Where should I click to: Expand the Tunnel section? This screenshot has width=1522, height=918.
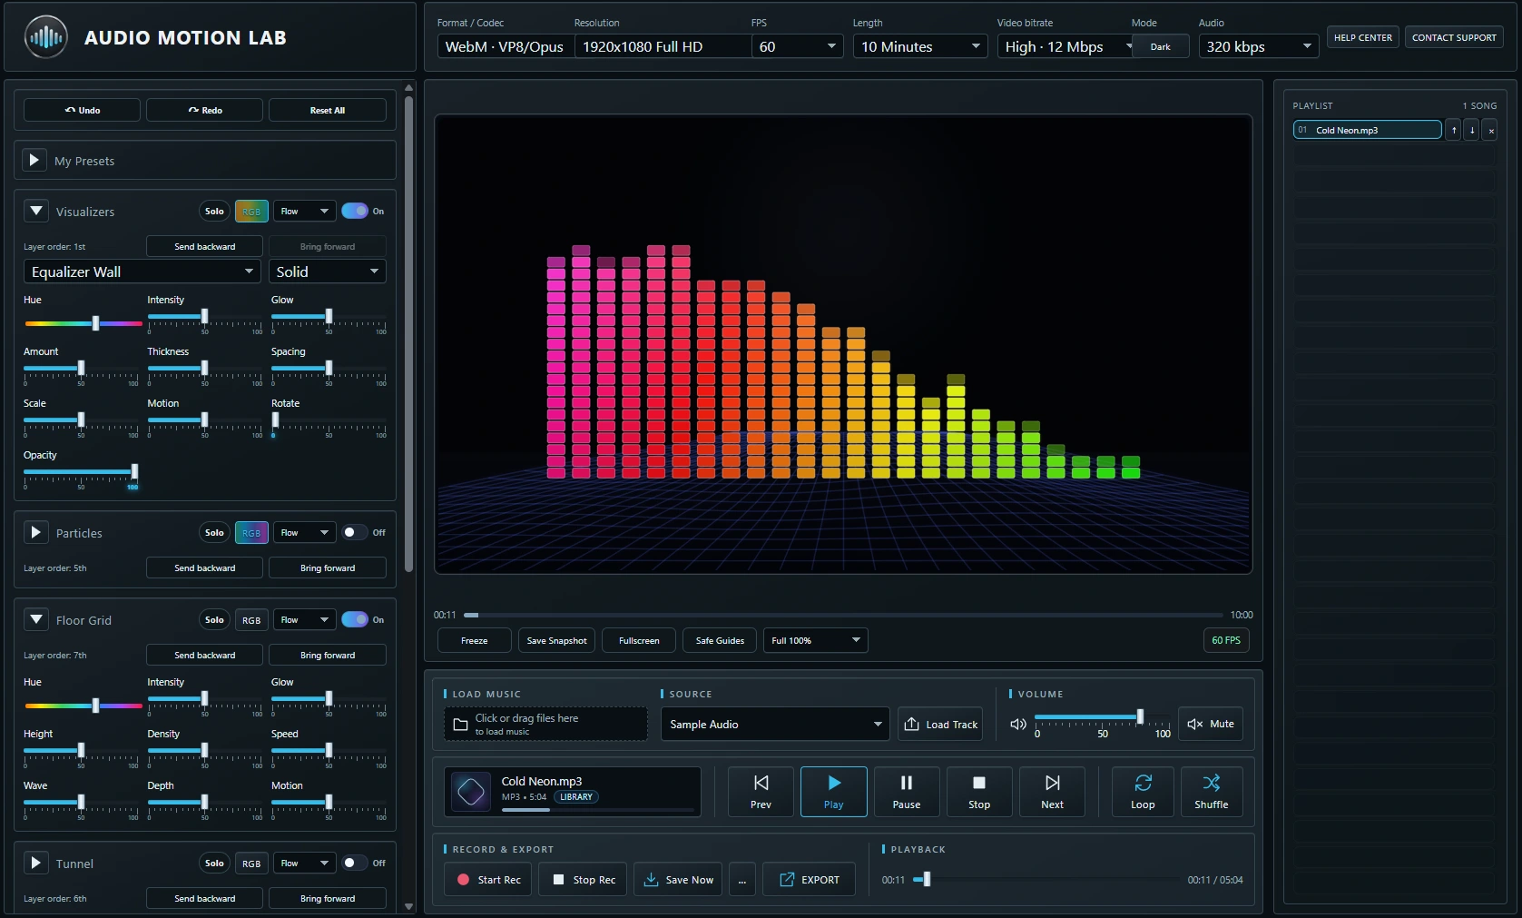[x=35, y=863]
